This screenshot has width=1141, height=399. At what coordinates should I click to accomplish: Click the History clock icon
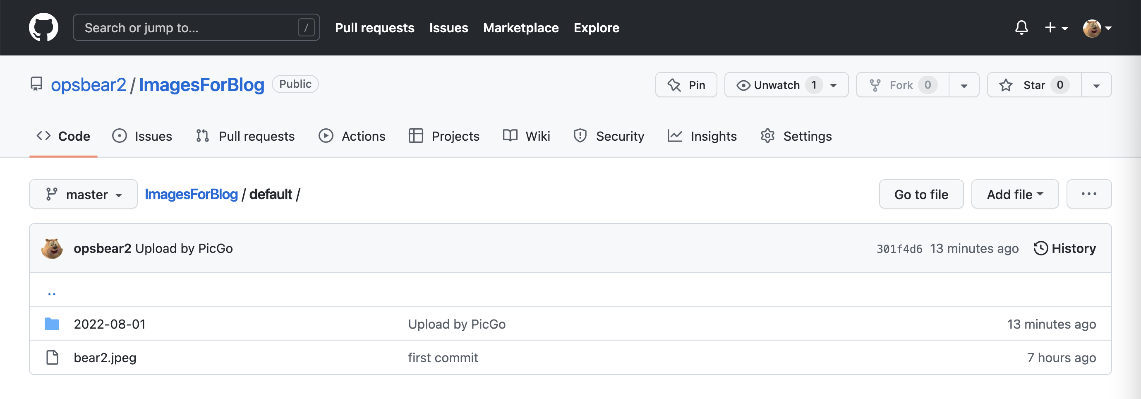pos(1040,248)
